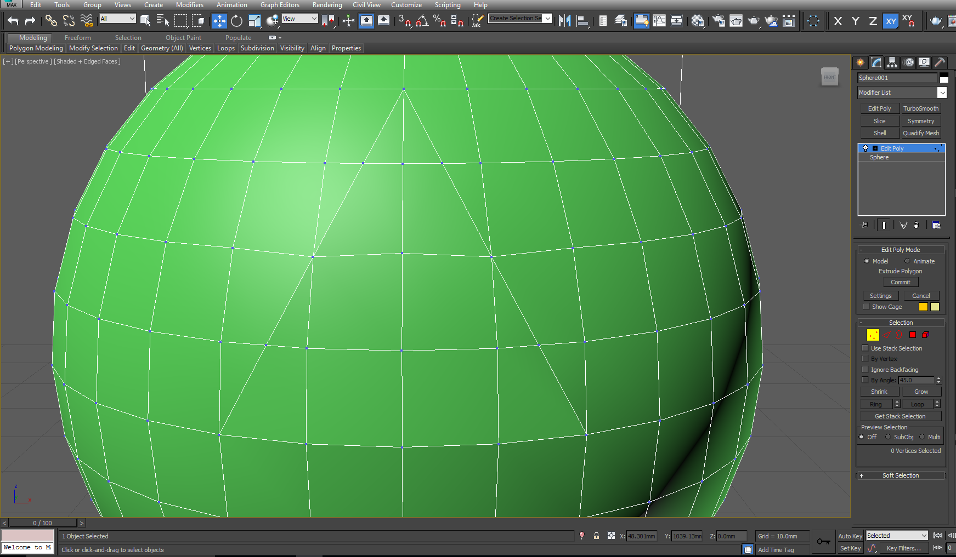Click the Remove Modifier trash icon
The image size is (956, 557).
(917, 225)
